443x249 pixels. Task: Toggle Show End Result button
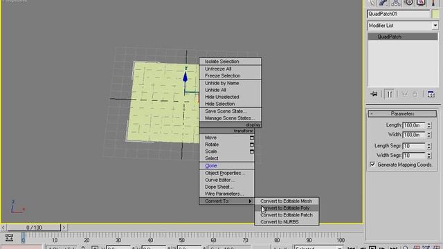coord(389,94)
